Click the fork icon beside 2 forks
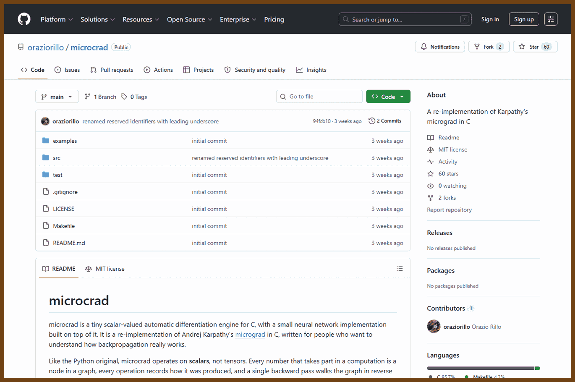 (x=431, y=198)
